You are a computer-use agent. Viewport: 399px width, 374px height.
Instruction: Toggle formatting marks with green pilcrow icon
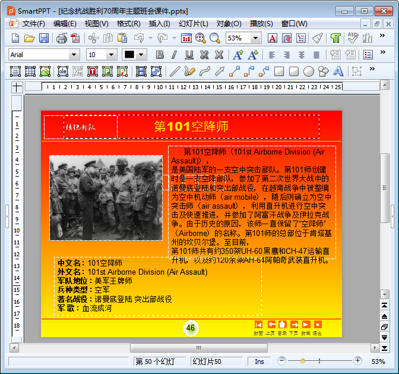tap(335, 38)
